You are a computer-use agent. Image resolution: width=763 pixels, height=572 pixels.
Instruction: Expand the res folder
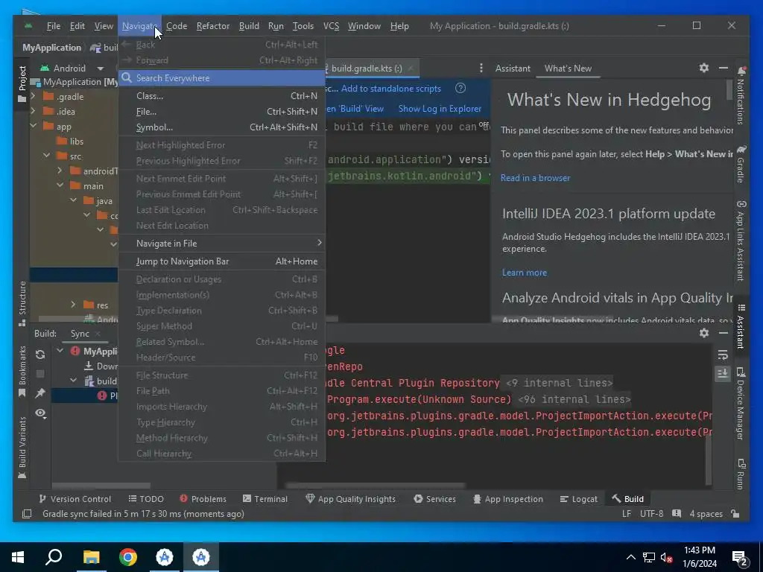click(73, 305)
